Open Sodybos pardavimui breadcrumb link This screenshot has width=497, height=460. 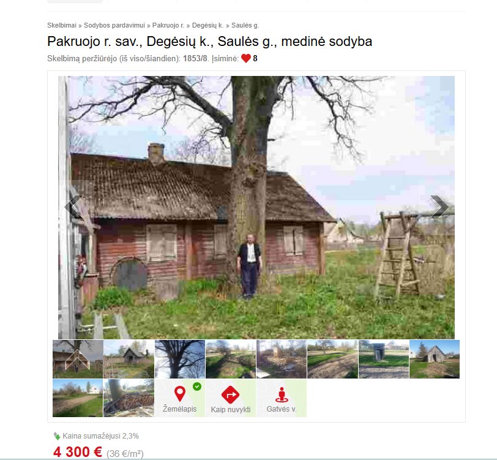(x=114, y=25)
